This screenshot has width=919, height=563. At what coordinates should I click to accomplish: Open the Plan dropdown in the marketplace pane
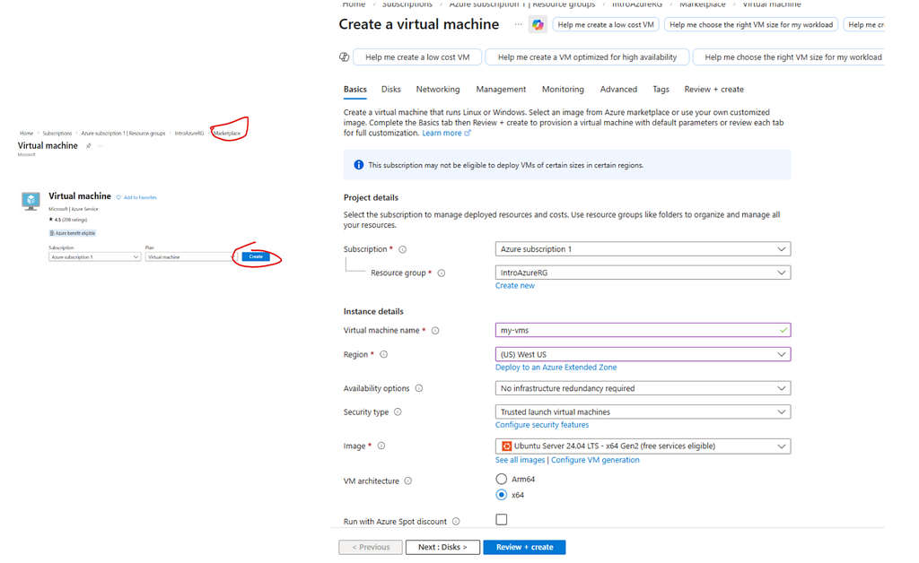coord(190,257)
